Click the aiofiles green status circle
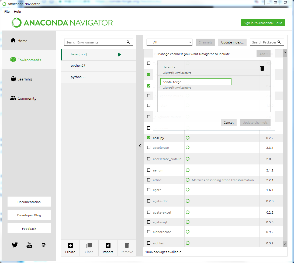The width and height of the screenshot is (294, 263). 188,243
